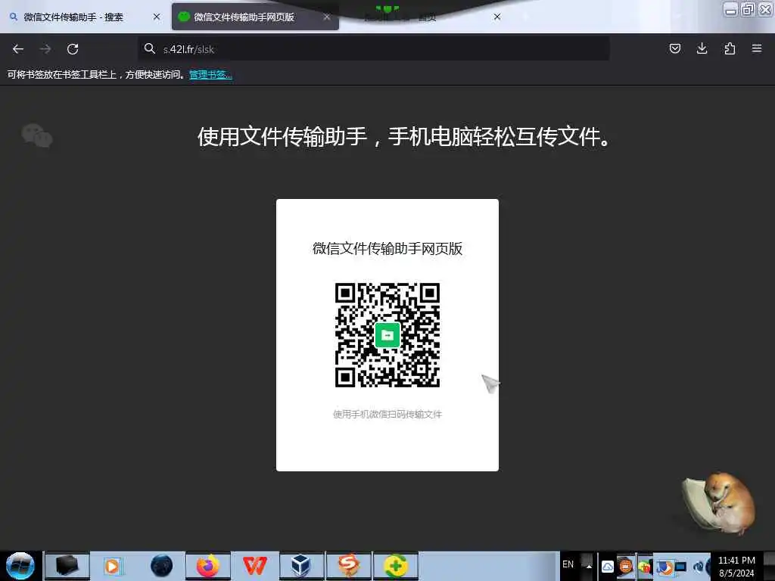Open WPS Office from the taskbar
The width and height of the screenshot is (775, 581).
[x=255, y=566]
